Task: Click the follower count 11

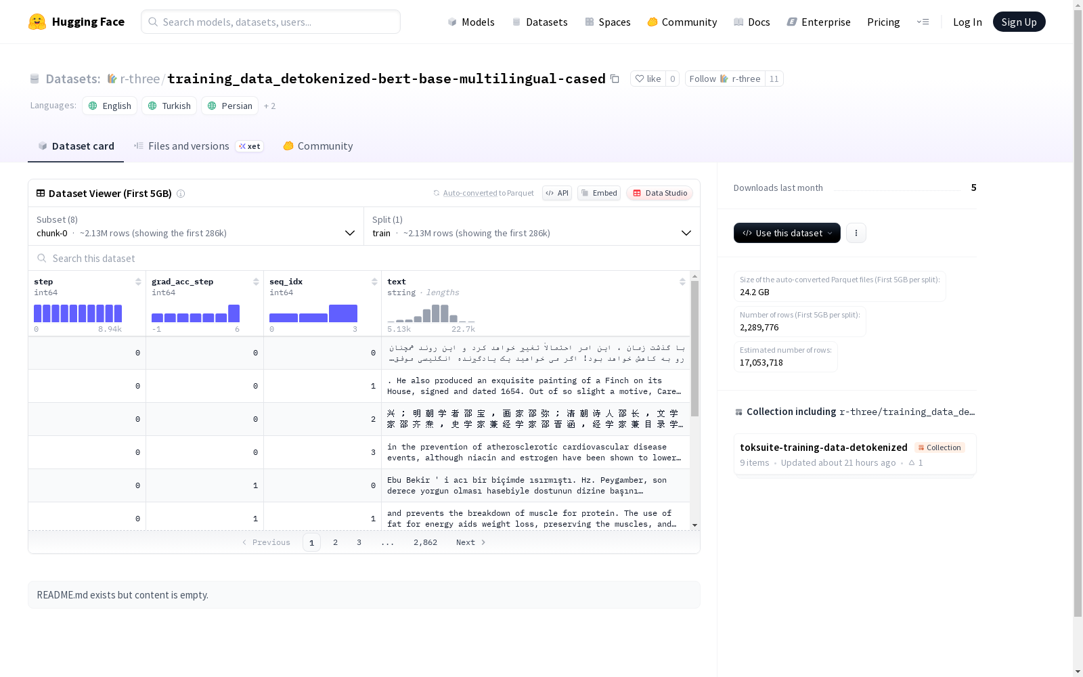Action: (x=774, y=79)
